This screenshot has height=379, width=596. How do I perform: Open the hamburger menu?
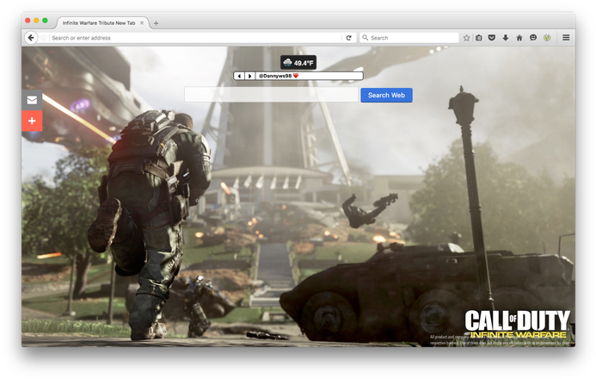(566, 38)
